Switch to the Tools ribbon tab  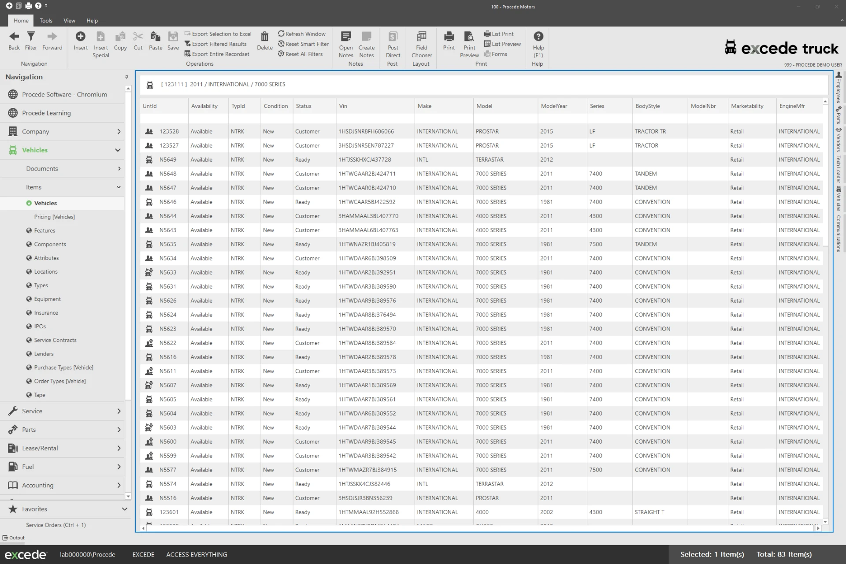coord(46,20)
